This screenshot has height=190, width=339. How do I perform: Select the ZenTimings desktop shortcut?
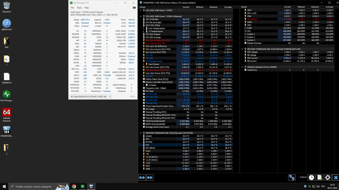[x=7, y=96]
